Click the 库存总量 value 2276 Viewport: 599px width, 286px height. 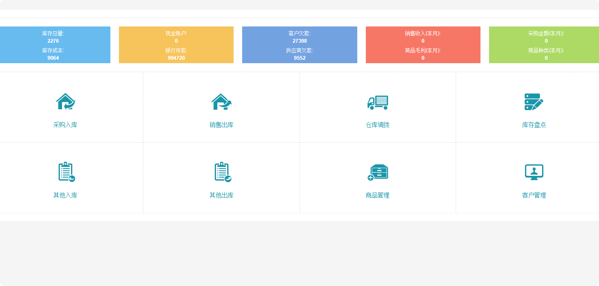pos(53,41)
